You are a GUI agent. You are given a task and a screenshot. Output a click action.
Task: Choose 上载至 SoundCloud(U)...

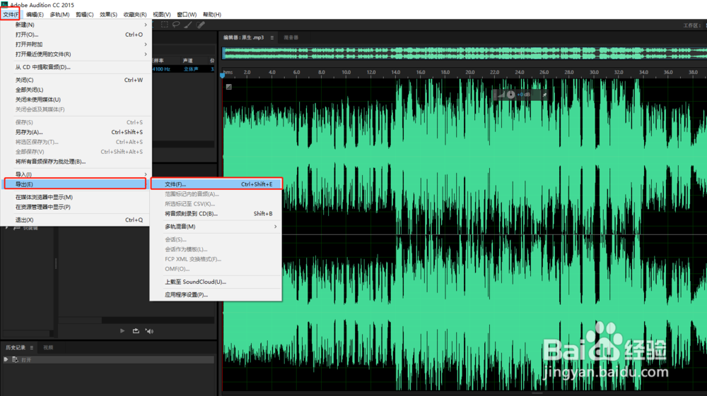click(x=216, y=282)
